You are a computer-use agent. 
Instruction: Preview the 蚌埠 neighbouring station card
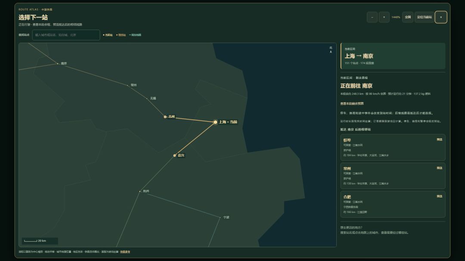pos(393,147)
